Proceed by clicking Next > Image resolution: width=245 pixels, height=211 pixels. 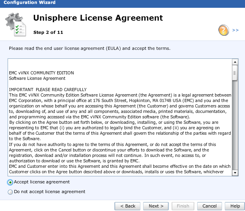pos(156,206)
